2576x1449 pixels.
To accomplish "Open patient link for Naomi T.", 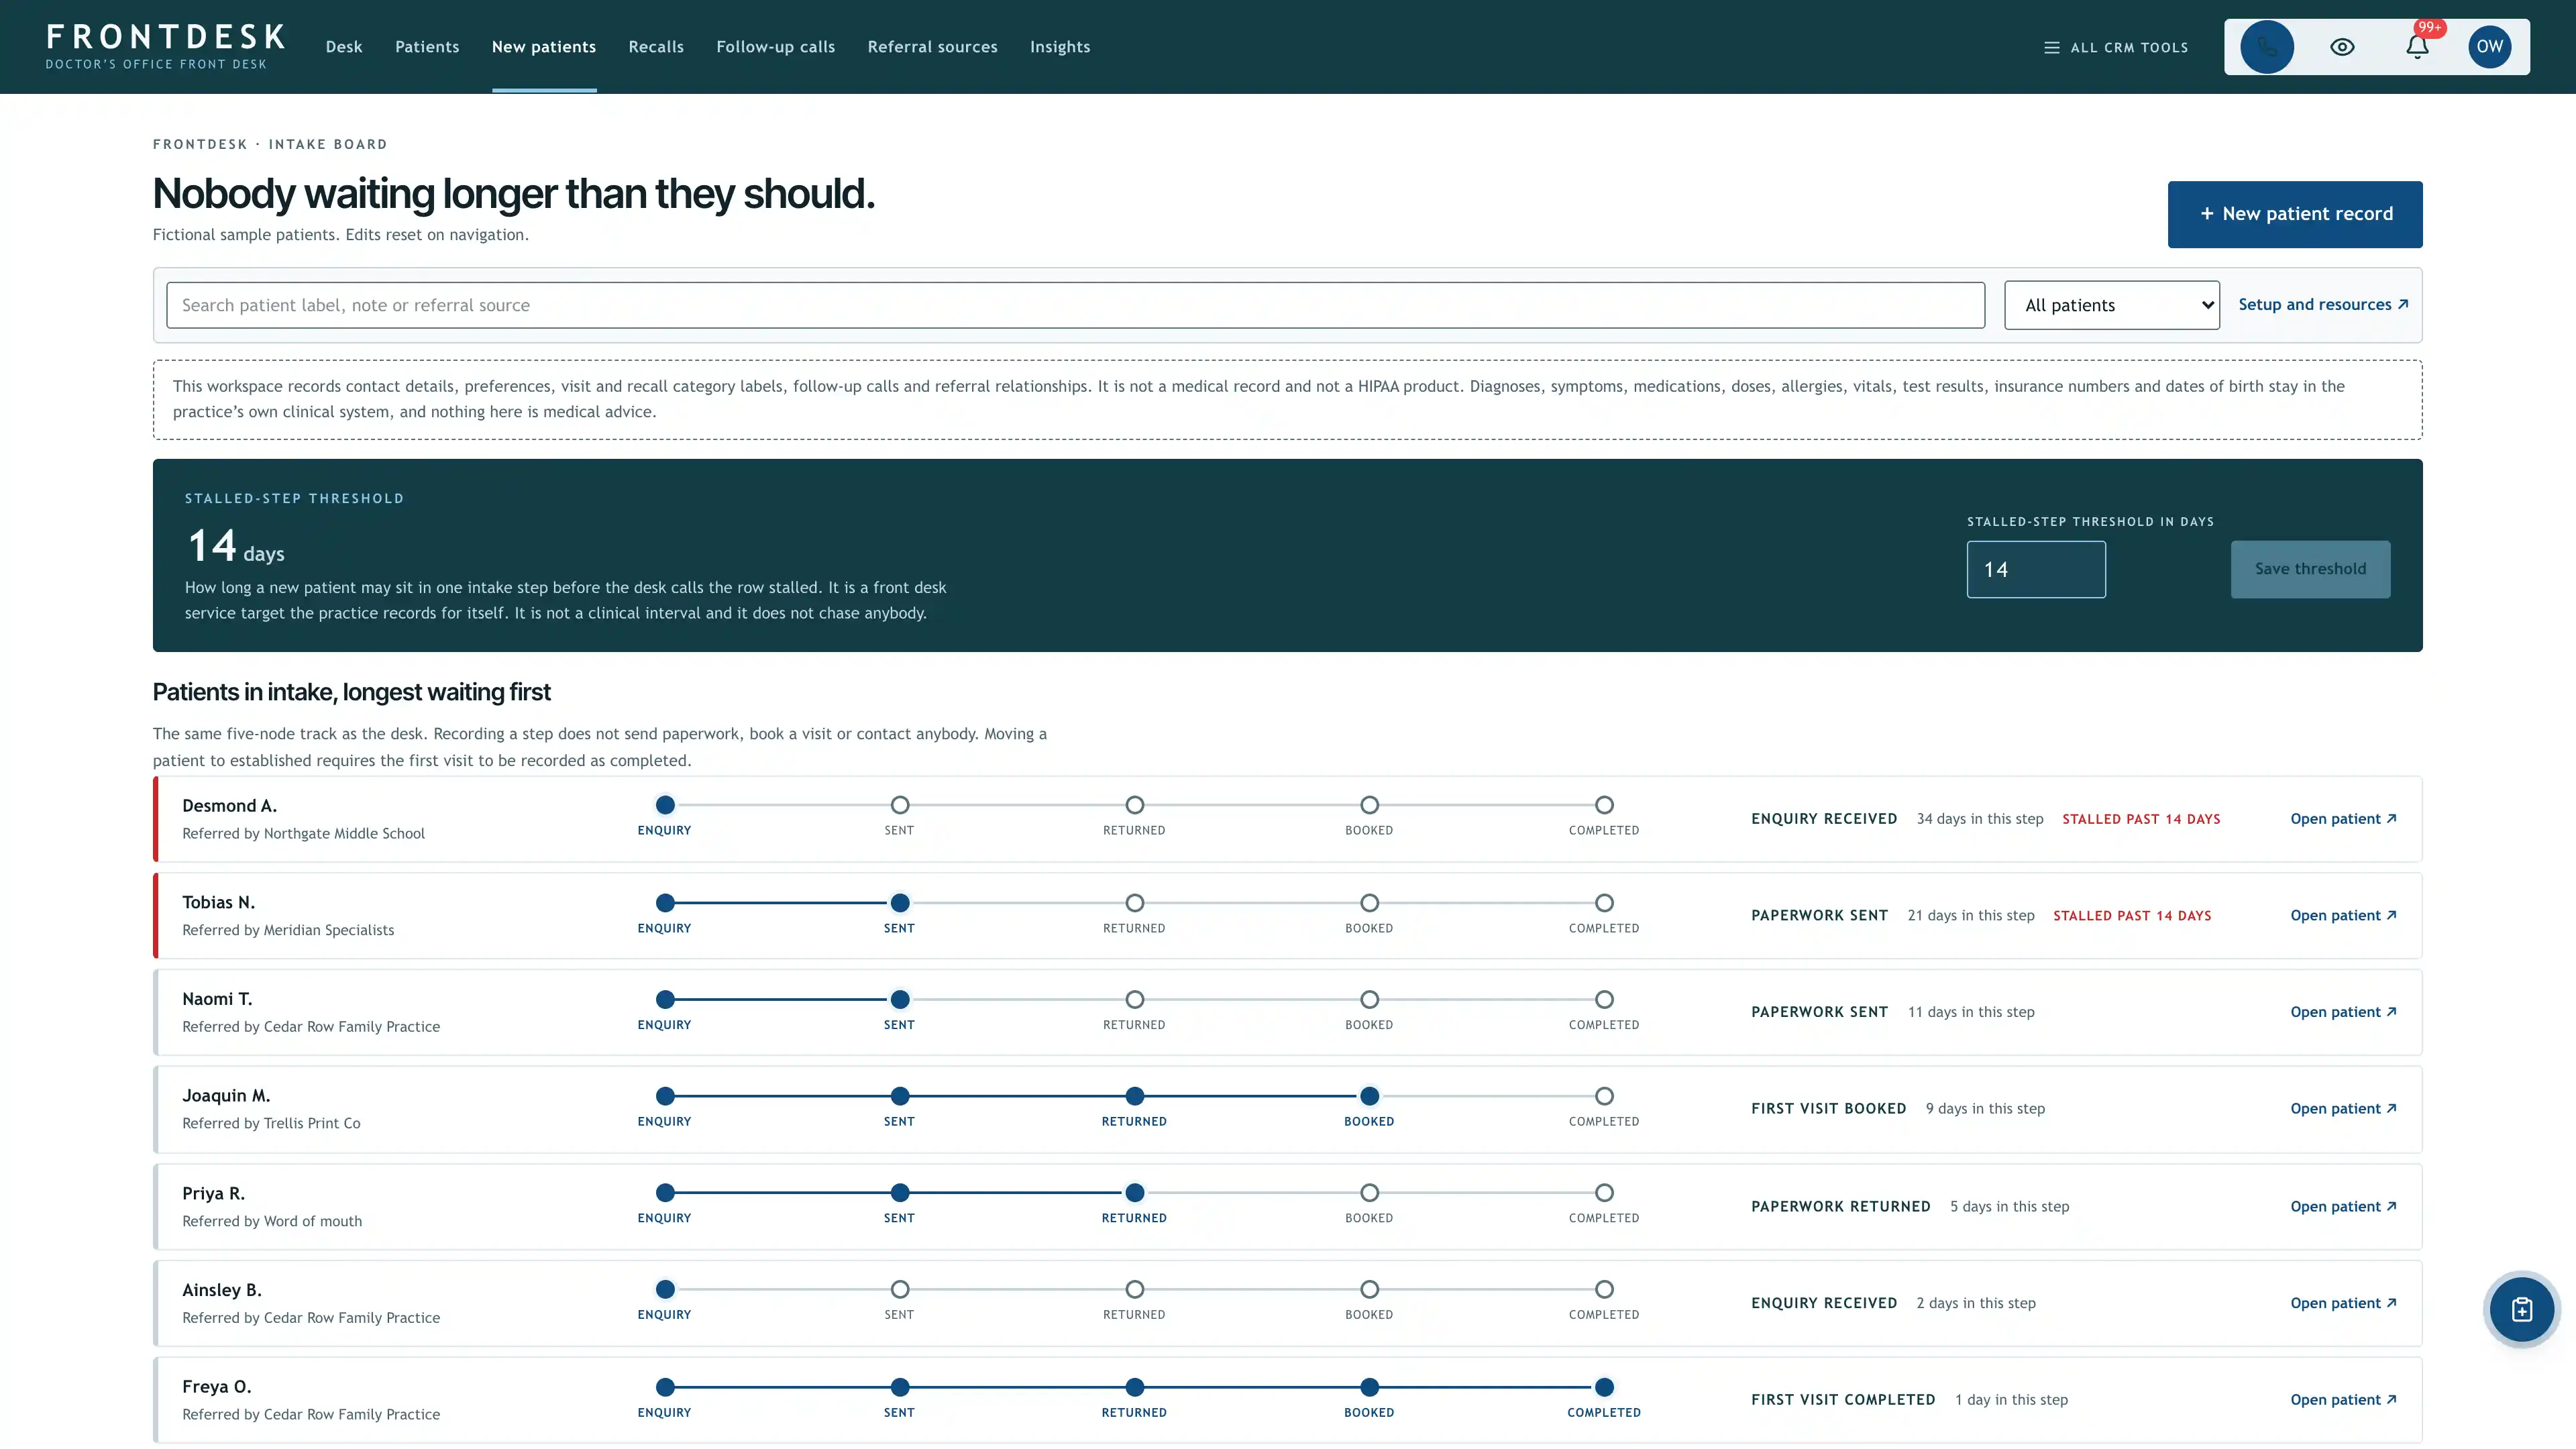I will 2343,1012.
